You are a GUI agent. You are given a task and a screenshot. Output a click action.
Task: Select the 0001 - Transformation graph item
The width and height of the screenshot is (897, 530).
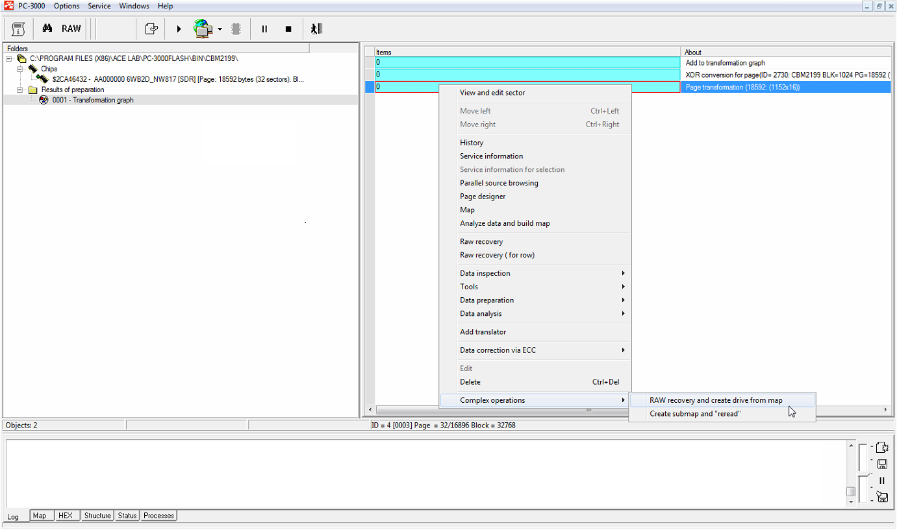(93, 100)
